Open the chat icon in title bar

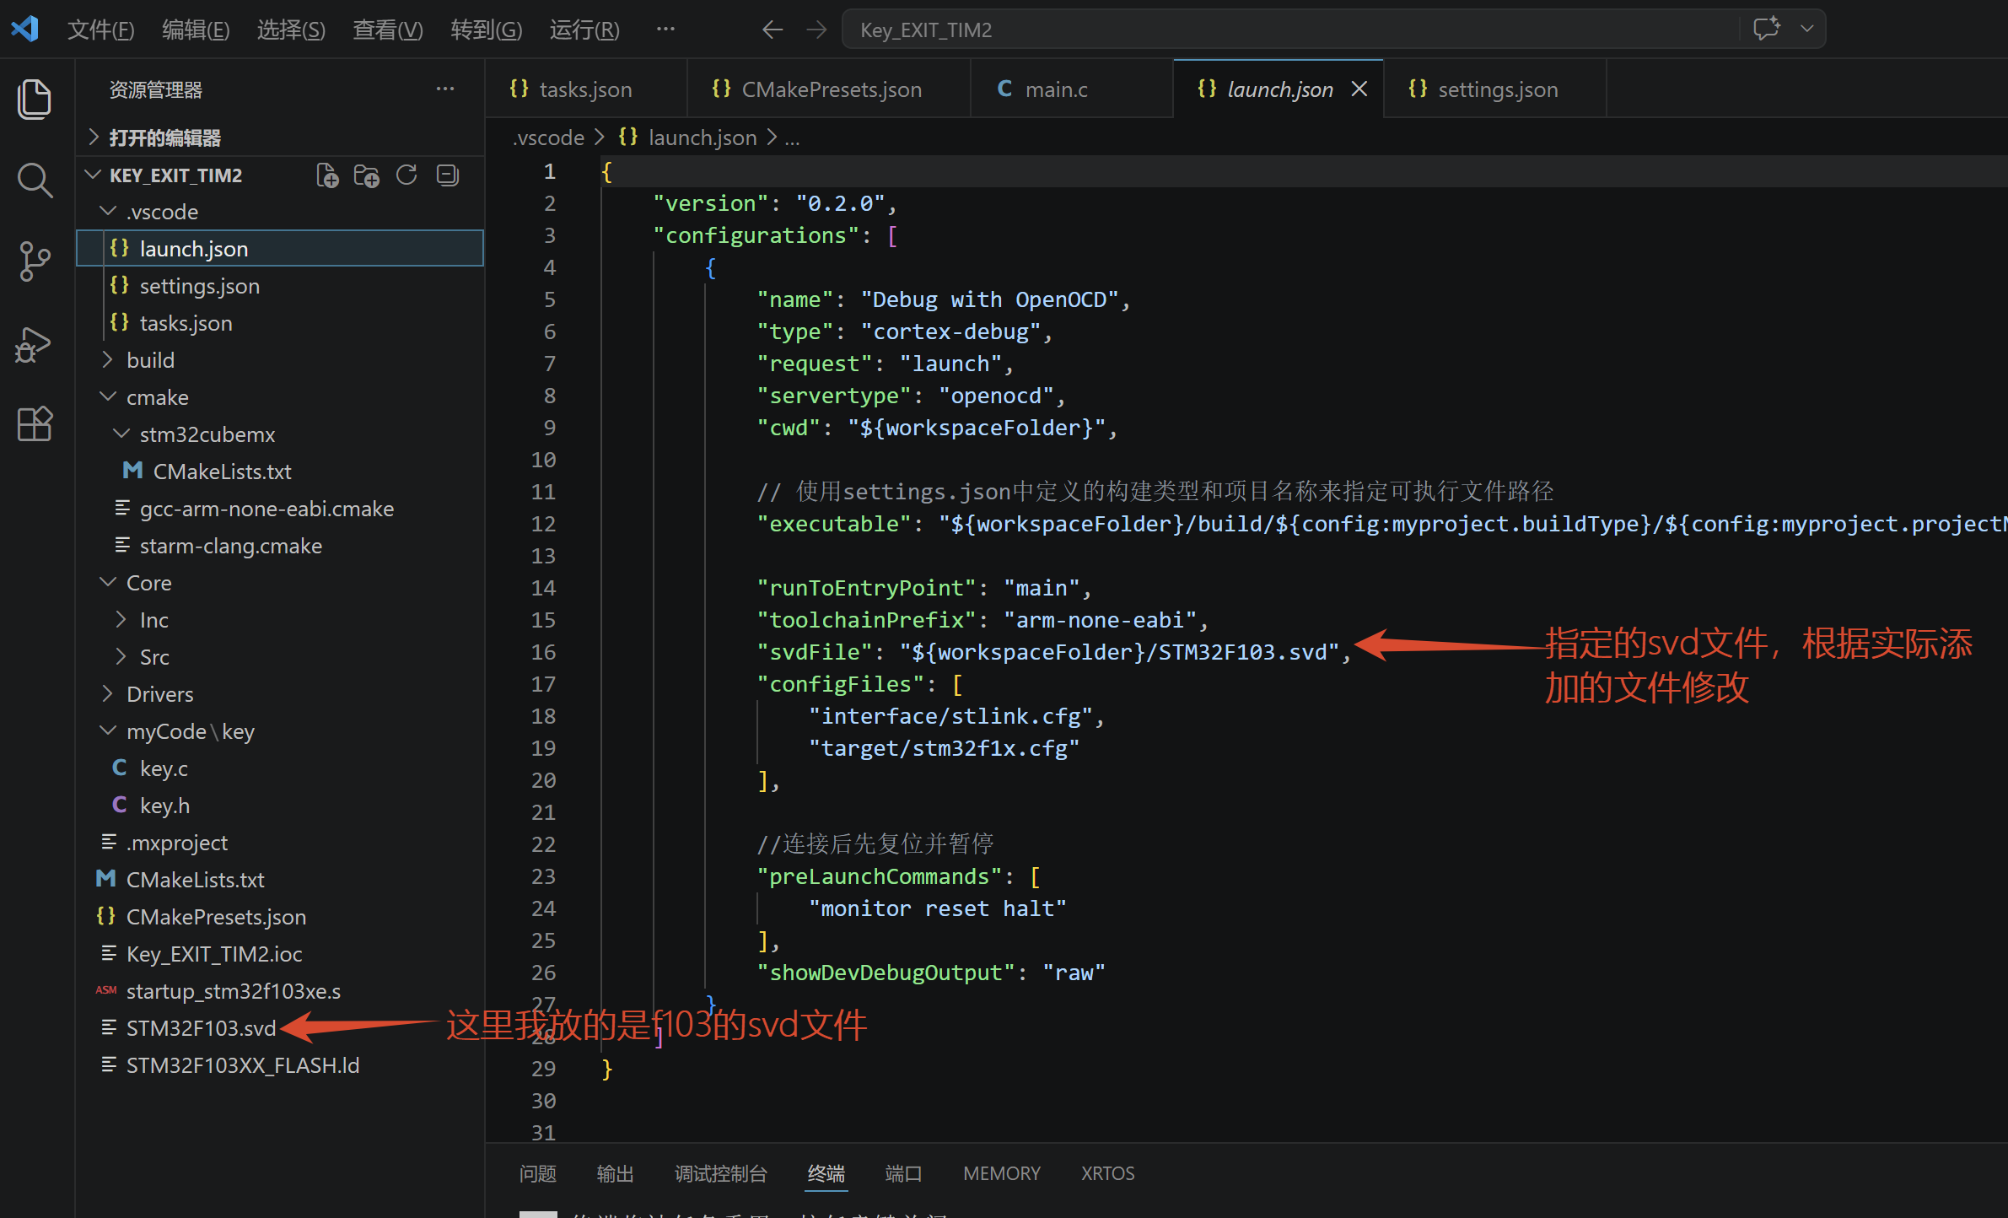tap(1767, 29)
